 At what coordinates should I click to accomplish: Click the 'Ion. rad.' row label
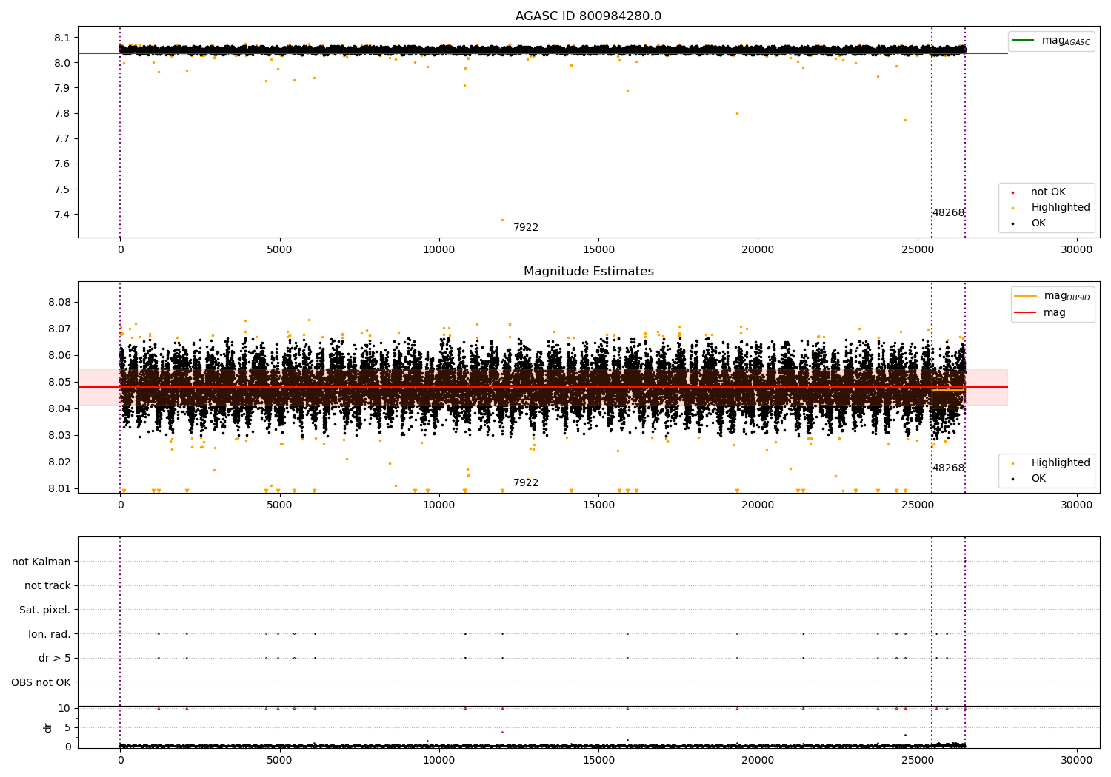pos(50,634)
